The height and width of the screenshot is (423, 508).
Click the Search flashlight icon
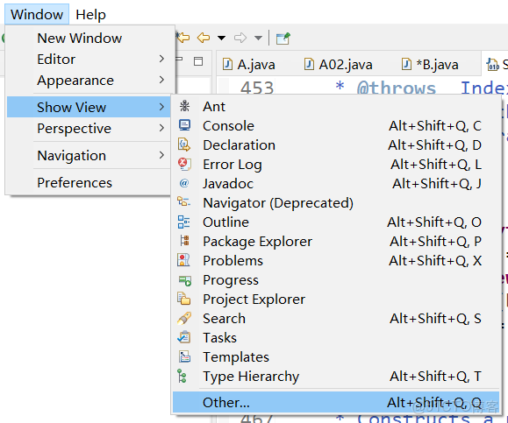pos(184,318)
